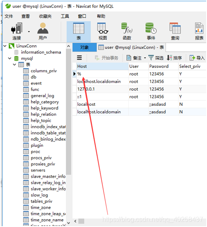Switch to the user @mysql (LinuxConn) tab
The width and height of the screenshot is (207, 227).
pos(131,47)
